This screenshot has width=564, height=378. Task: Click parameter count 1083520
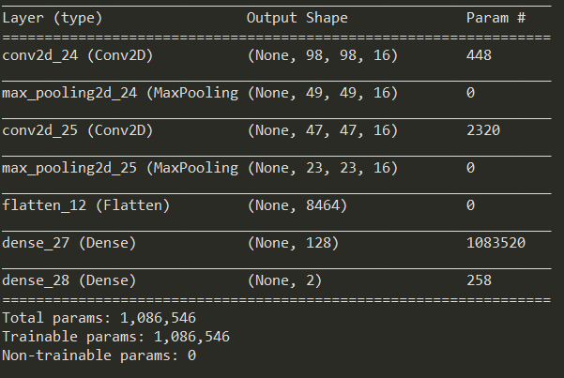pos(496,243)
